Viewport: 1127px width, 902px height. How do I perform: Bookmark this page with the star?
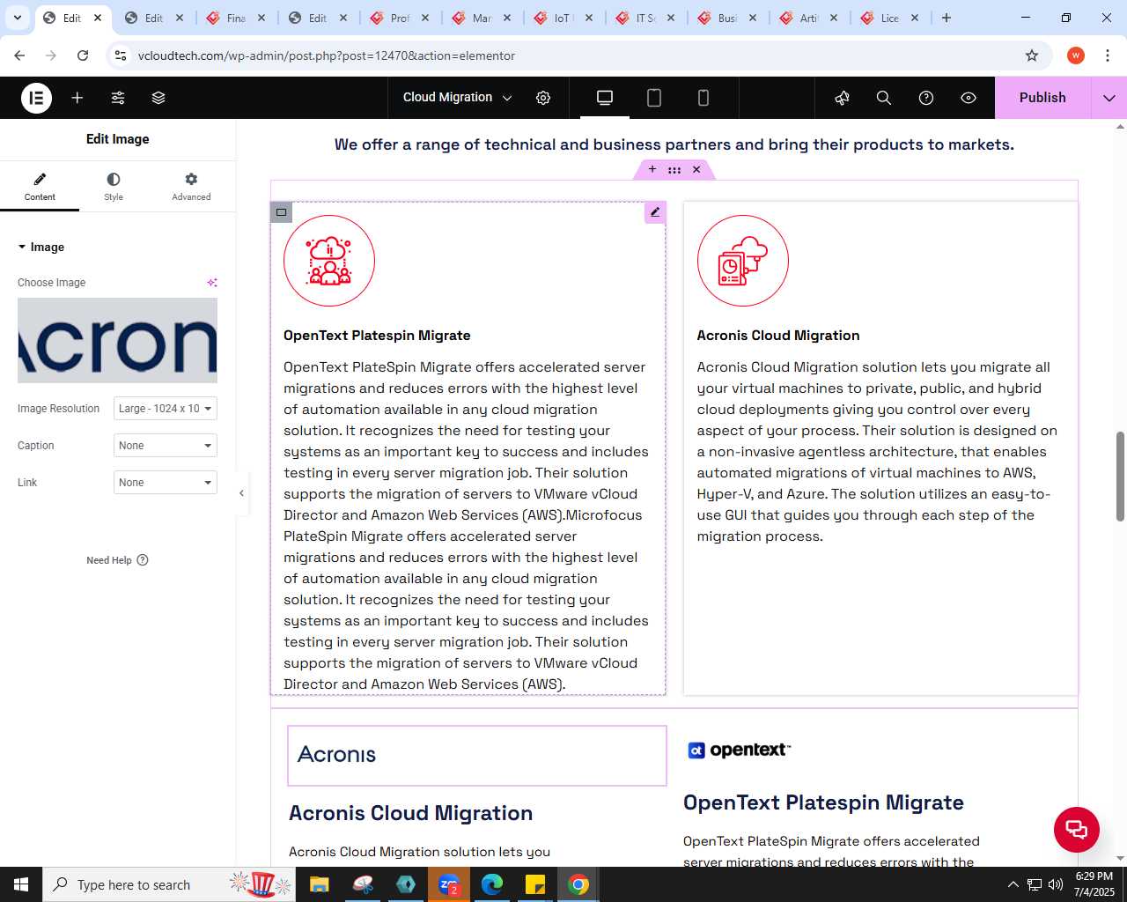tap(1032, 55)
